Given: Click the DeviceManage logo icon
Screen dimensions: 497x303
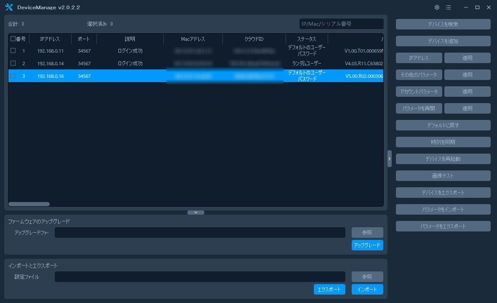Looking at the screenshot, I should pos(9,8).
